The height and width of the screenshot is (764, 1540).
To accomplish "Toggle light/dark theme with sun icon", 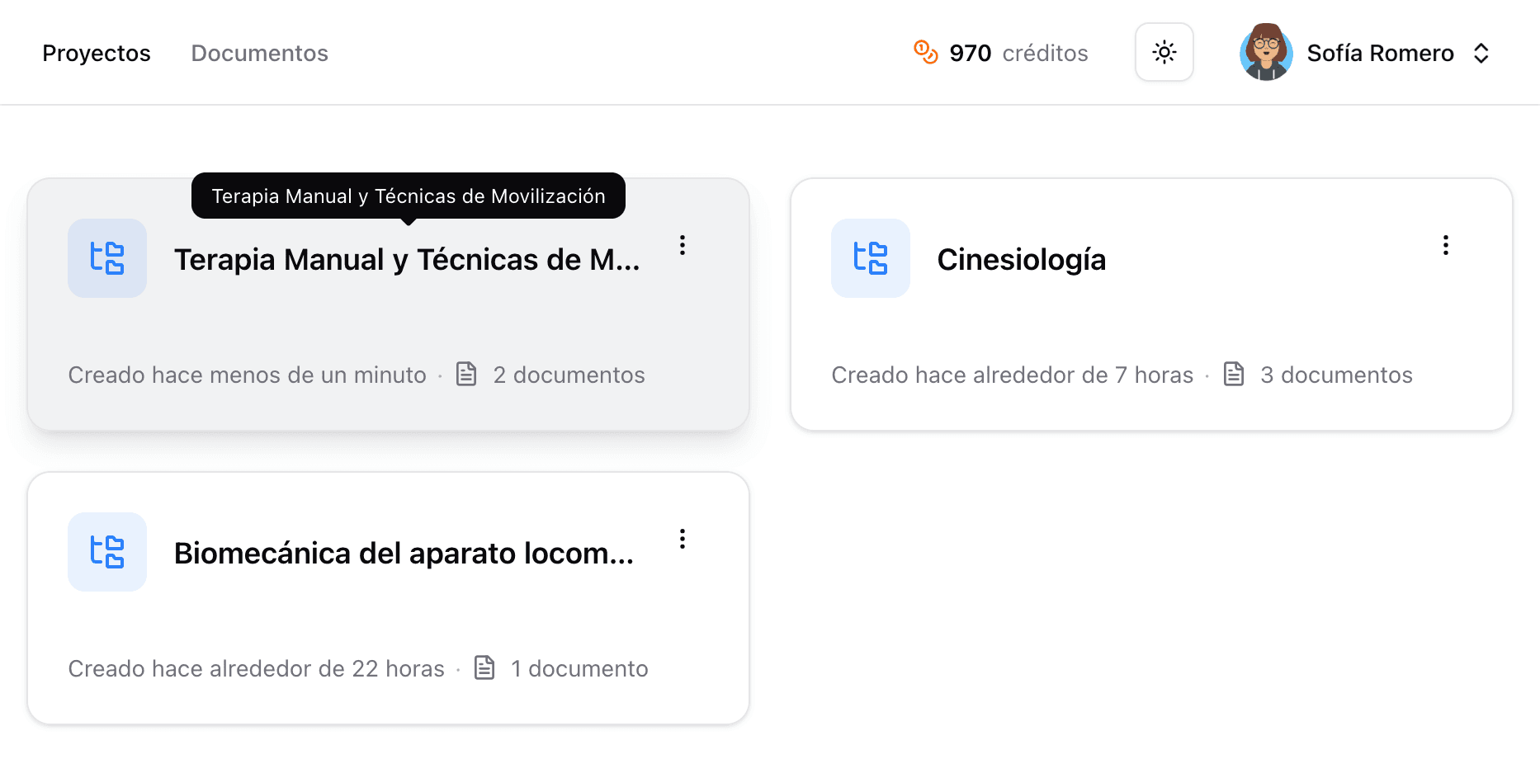I will [1164, 52].
